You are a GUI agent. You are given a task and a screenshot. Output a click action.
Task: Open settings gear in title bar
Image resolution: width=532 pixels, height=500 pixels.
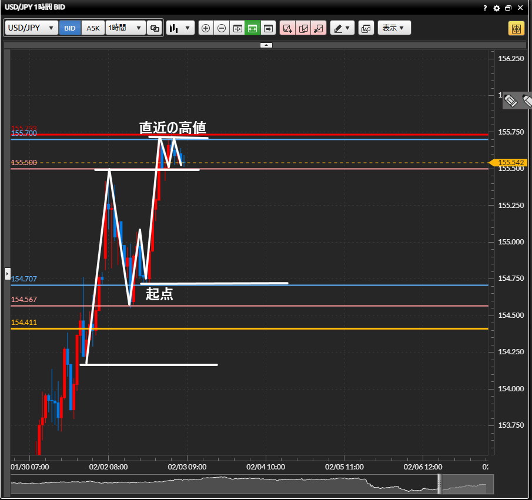[497, 8]
